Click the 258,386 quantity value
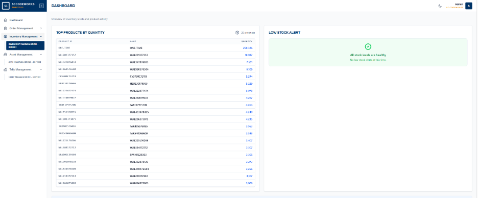Screen dimensions: 478x198 248,48
